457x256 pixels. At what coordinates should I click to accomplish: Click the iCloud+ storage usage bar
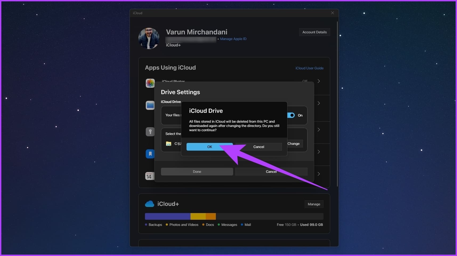click(234, 216)
